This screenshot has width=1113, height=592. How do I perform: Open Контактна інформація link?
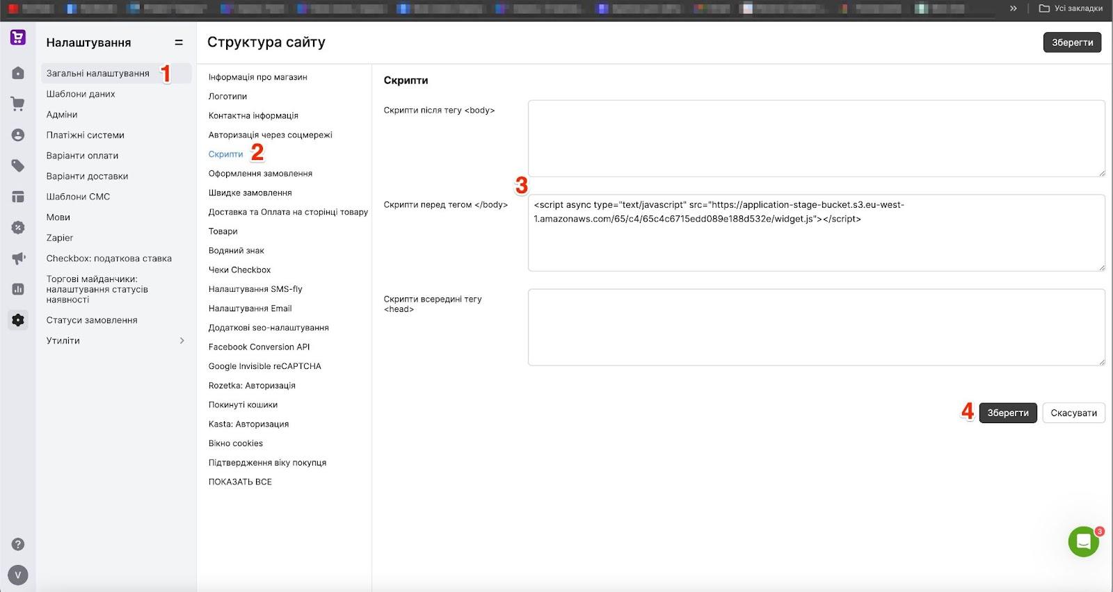253,115
